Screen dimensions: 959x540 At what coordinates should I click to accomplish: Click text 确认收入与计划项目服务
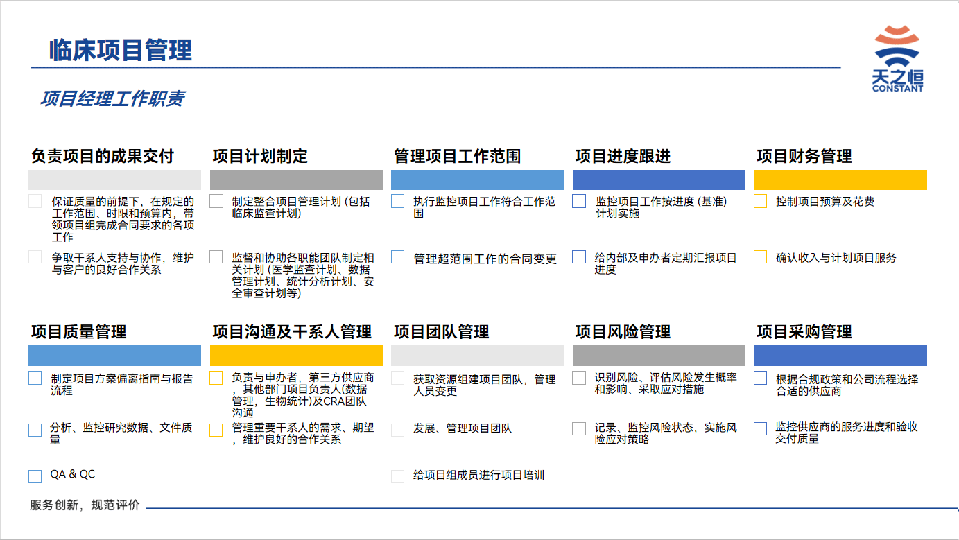pos(836,258)
